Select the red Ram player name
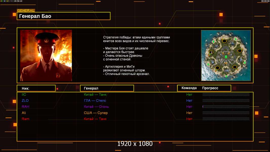This screenshot has height=152, width=270. (x=25, y=119)
